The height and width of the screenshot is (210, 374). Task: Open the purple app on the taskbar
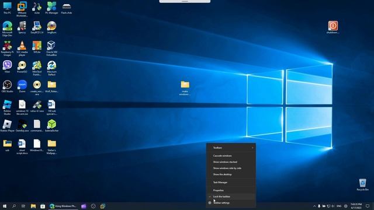tap(84, 206)
